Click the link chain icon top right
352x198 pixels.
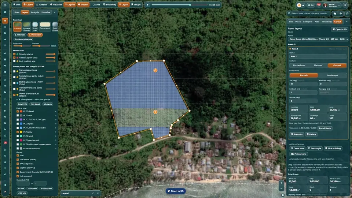(345, 5)
